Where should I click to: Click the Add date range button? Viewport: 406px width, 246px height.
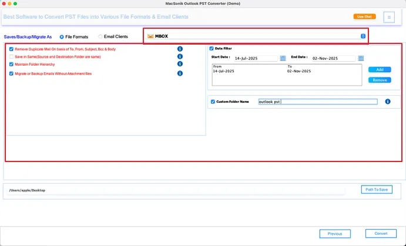(380, 70)
